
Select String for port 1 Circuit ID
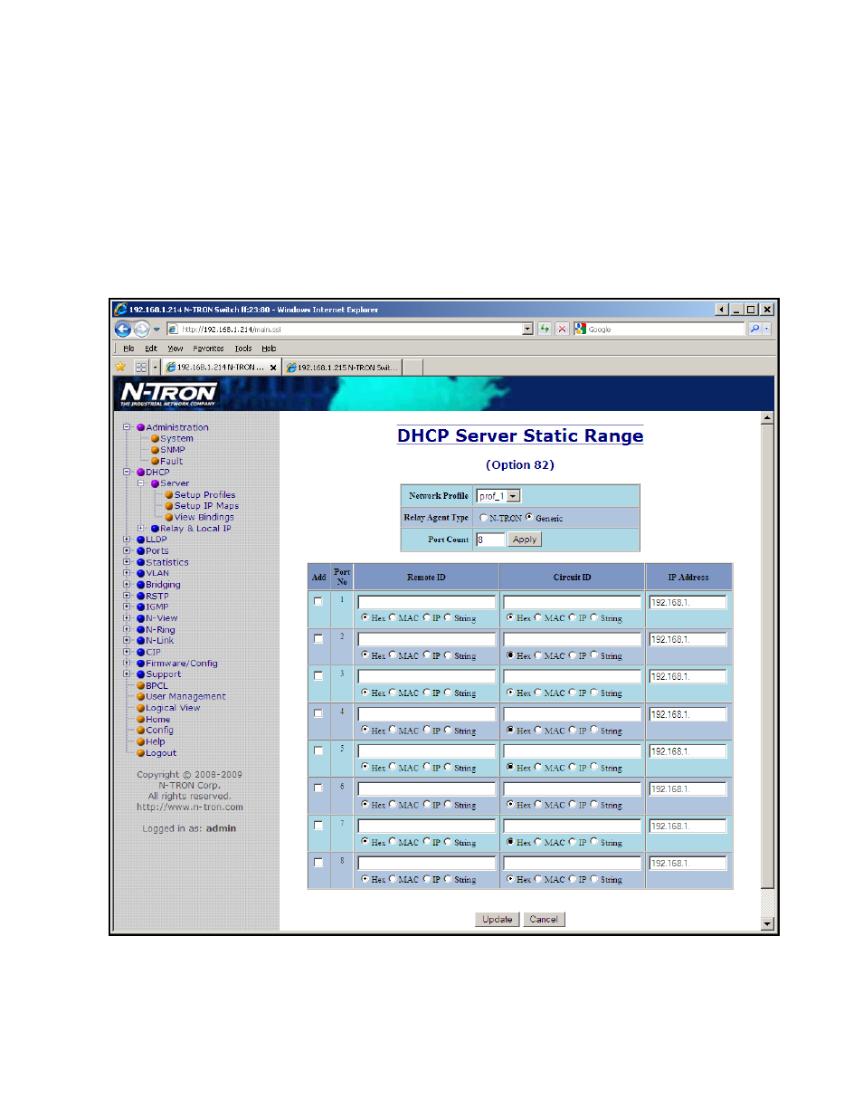594,617
